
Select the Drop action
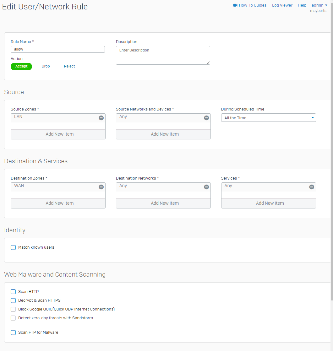[46, 66]
